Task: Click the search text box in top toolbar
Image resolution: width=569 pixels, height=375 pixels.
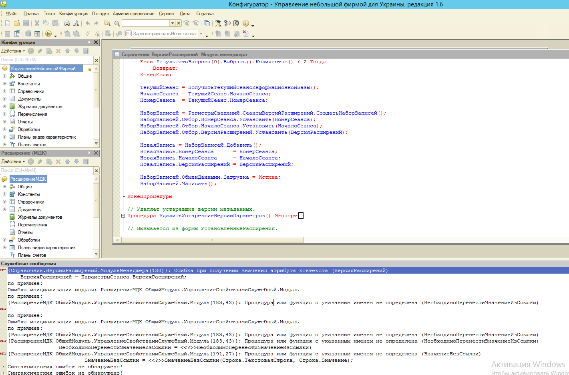Action: point(145,23)
